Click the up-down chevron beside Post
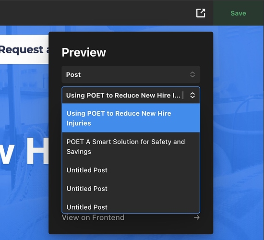This screenshot has height=240, width=264. tap(192, 74)
